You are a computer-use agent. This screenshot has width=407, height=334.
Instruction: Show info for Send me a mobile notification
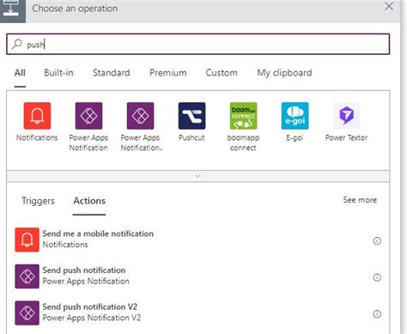pos(377,240)
